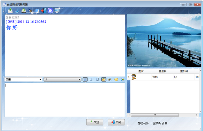Open the color palette picker
Screen dimensions: 203x131
pos(104,80)
